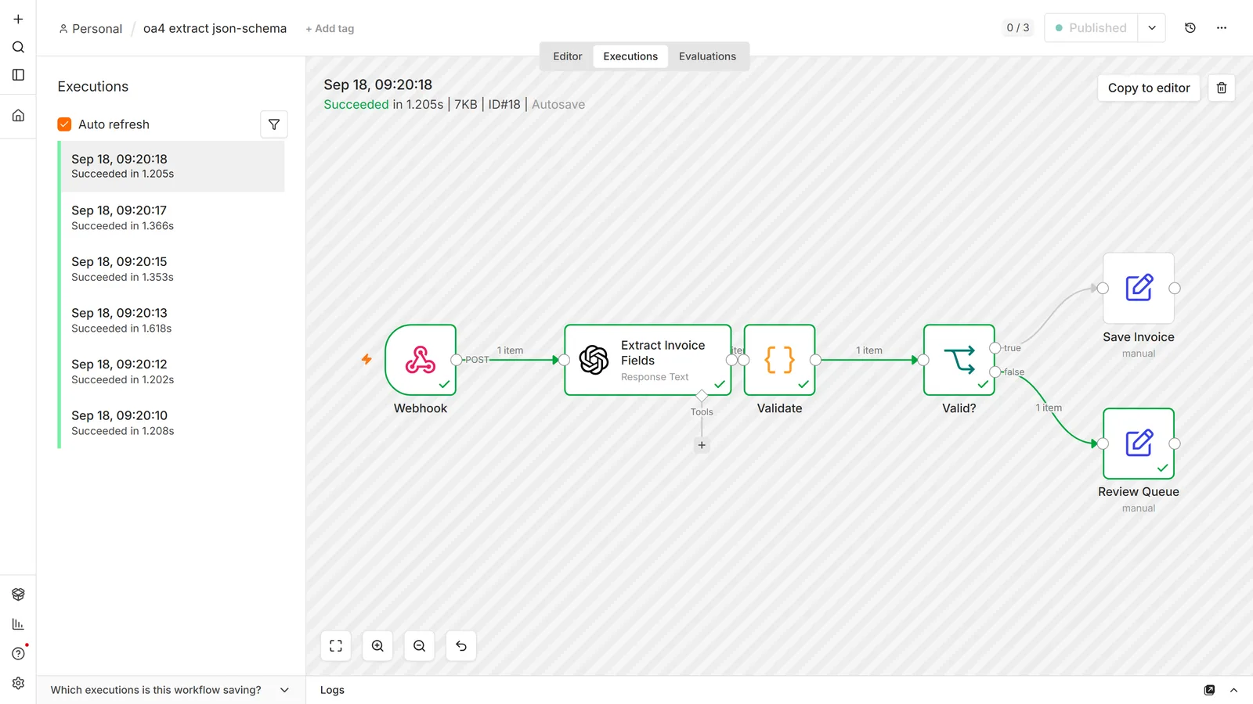1253x704 pixels.
Task: Select the Validate code node
Action: click(780, 360)
